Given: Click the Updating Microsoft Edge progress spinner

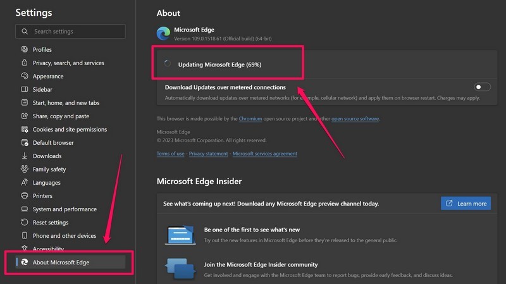Looking at the screenshot, I should (x=167, y=64).
